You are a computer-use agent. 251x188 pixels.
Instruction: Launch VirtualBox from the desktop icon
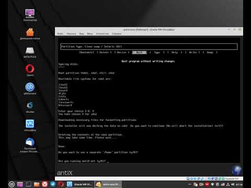coord(30,125)
